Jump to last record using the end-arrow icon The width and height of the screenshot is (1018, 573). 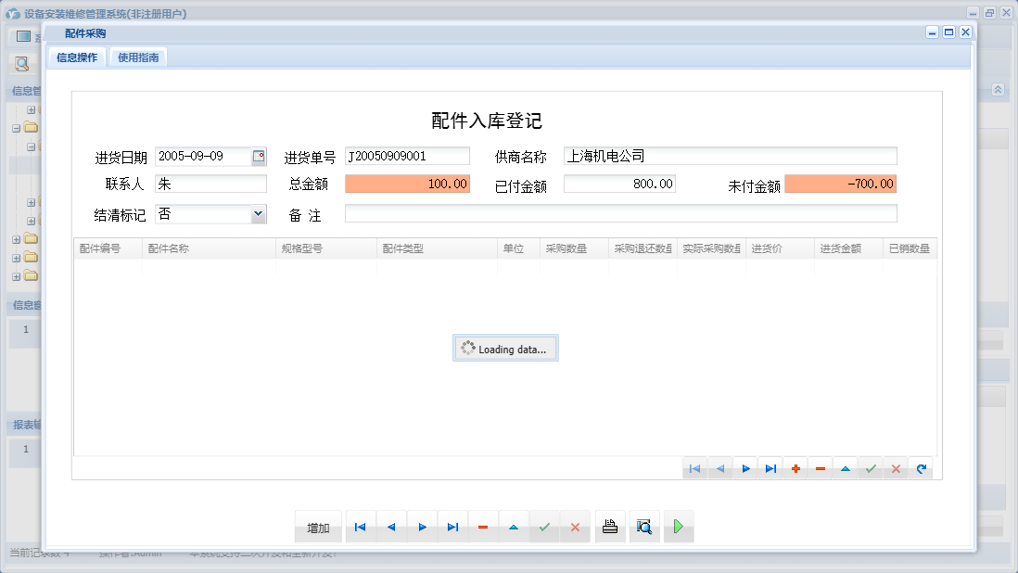(x=452, y=526)
